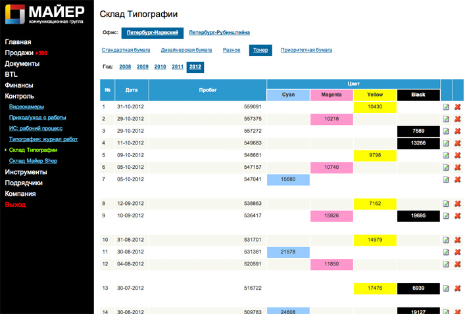Click the Yellow color column header

[374, 95]
